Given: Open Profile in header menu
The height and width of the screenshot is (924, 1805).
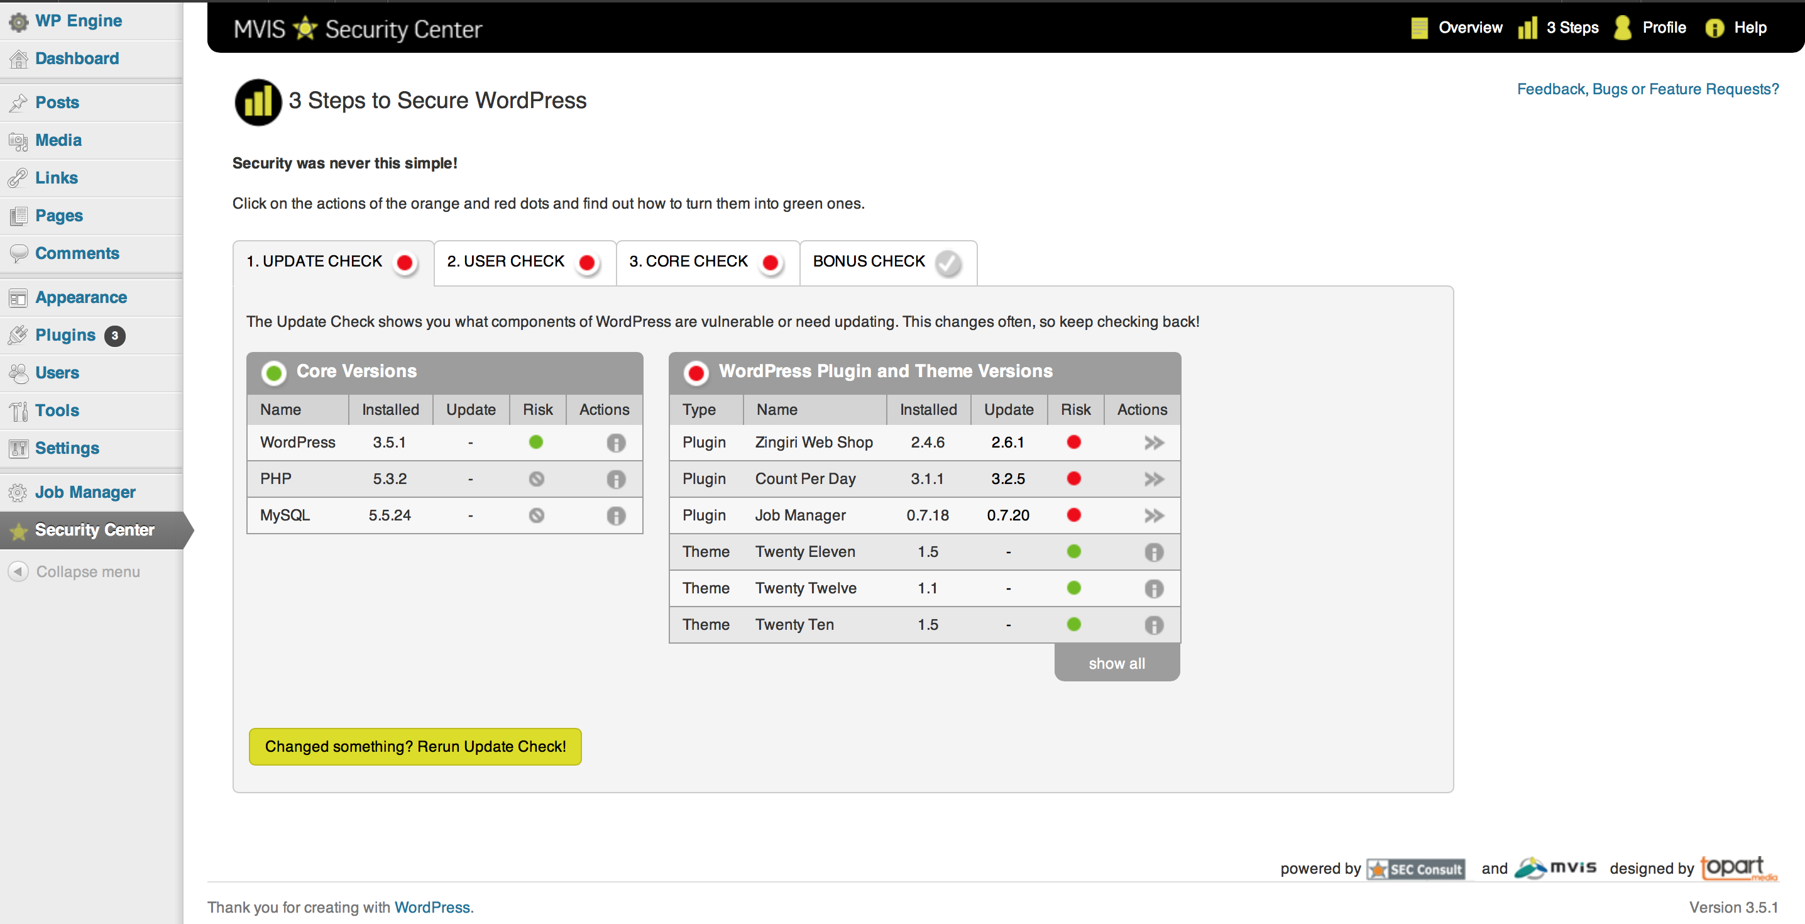Looking at the screenshot, I should click(1664, 28).
